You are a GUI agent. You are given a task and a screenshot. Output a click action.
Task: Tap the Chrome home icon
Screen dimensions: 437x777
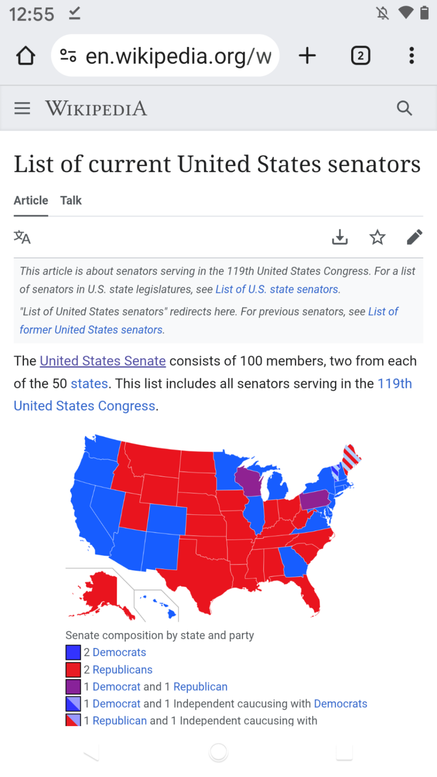point(26,56)
